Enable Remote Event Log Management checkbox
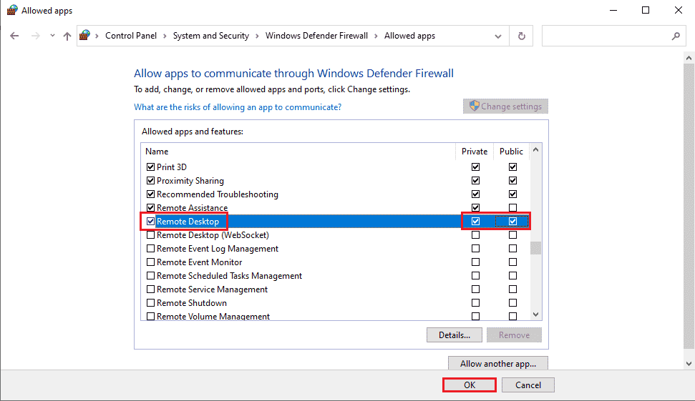 click(151, 249)
